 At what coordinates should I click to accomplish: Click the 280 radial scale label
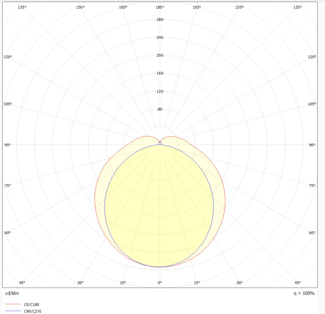160,20
